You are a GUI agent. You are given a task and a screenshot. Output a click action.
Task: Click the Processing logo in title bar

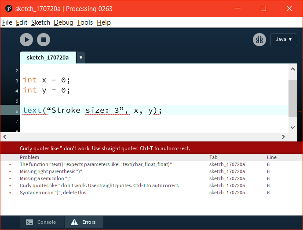9,8
